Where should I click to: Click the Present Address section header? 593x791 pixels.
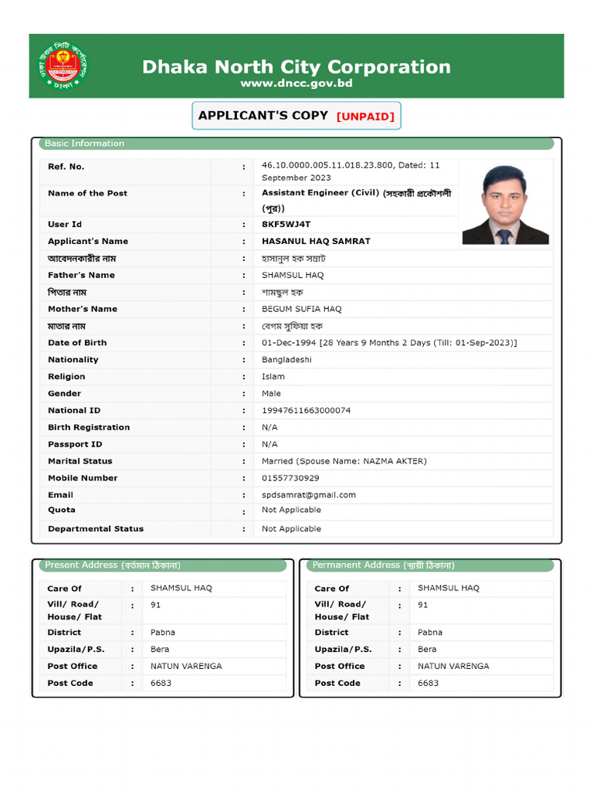point(163,565)
